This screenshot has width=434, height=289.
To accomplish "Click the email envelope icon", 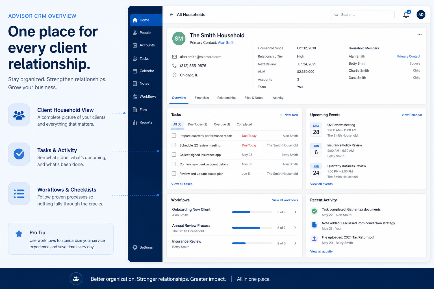I will pos(175,57).
